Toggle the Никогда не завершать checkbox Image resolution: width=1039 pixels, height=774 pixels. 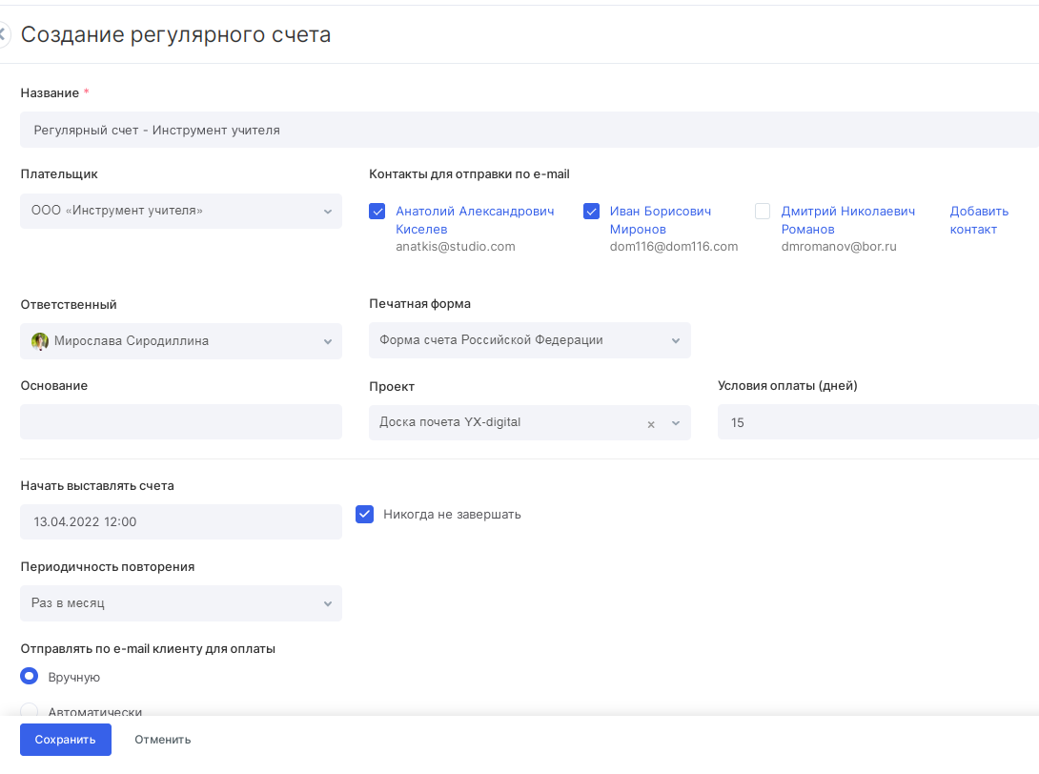(x=364, y=515)
